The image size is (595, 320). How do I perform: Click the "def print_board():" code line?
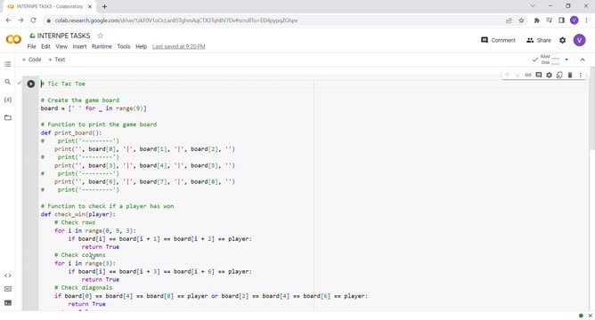click(x=71, y=133)
